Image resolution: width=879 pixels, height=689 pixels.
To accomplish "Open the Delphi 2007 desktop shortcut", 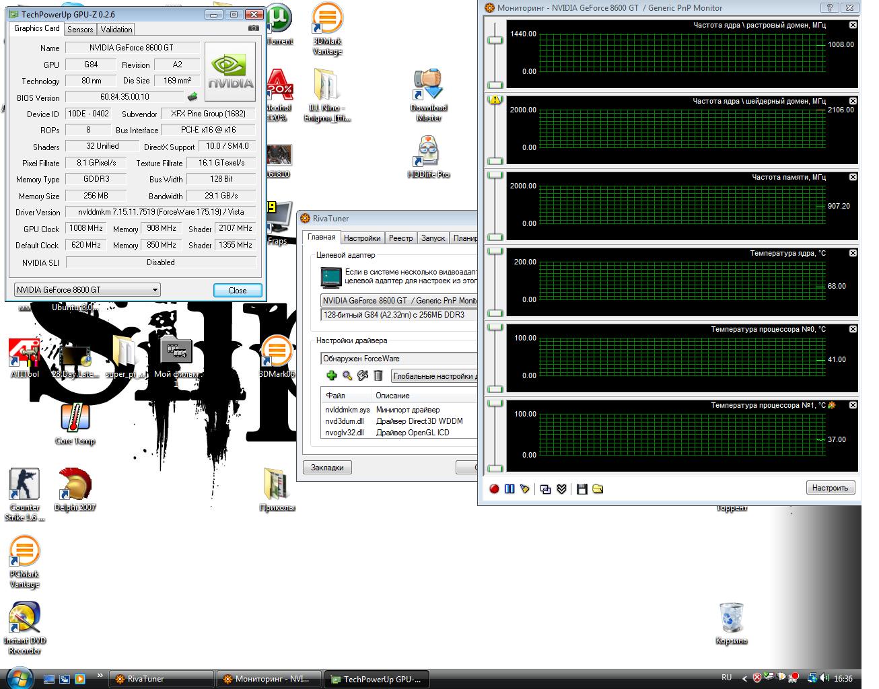I will click(x=75, y=490).
